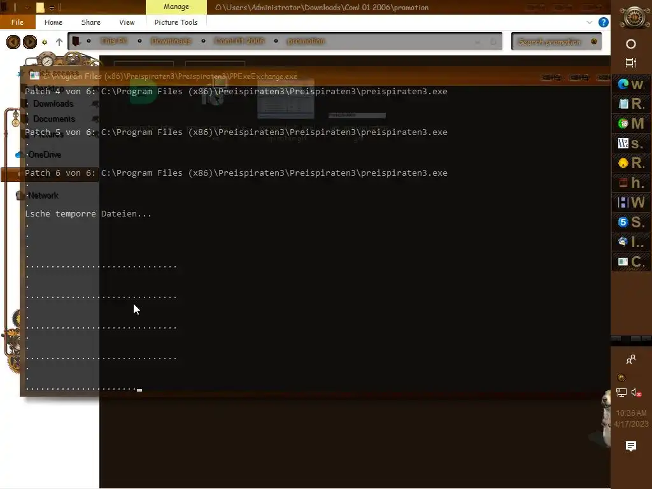Click 'Downloads' breadcrumb in address bar

coord(171,41)
